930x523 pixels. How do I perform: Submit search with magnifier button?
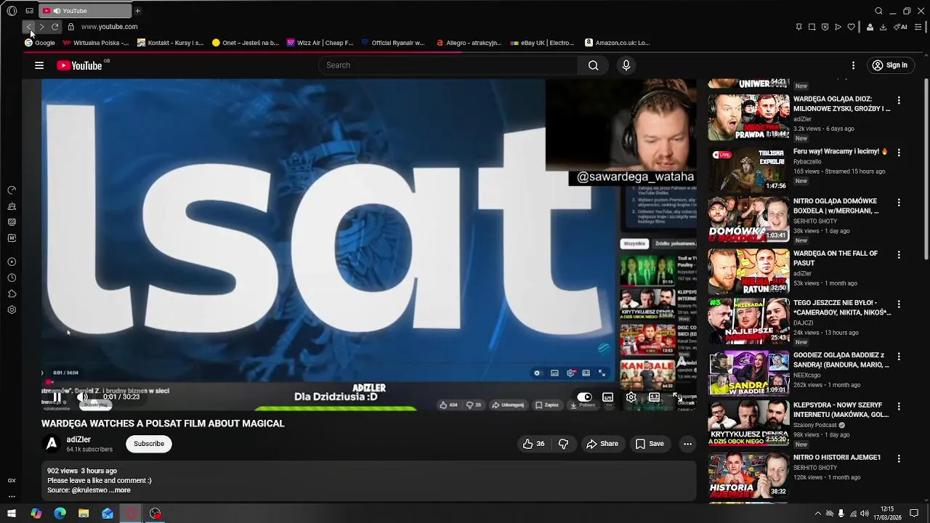click(593, 65)
